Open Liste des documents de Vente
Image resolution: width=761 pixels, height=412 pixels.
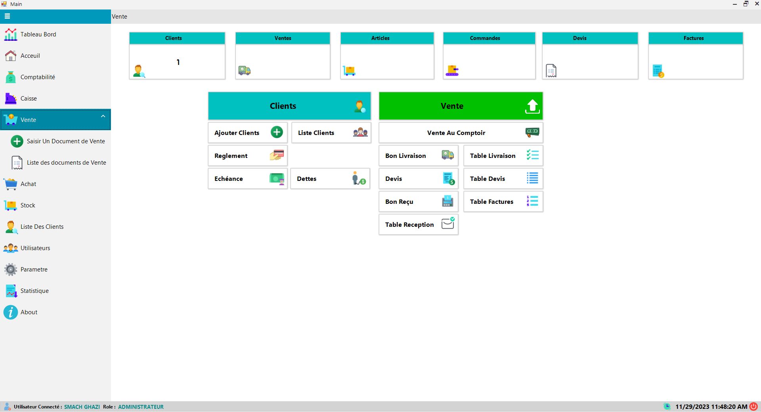point(55,163)
